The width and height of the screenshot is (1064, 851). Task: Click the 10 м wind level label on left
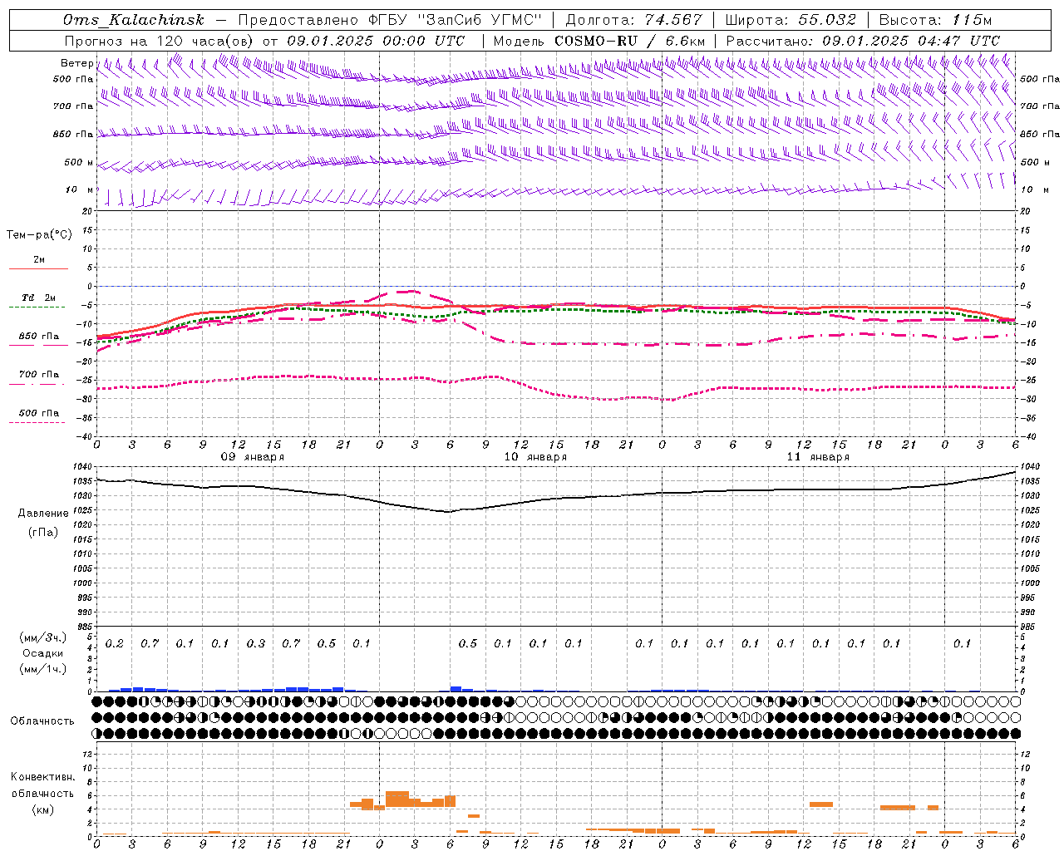click(79, 189)
